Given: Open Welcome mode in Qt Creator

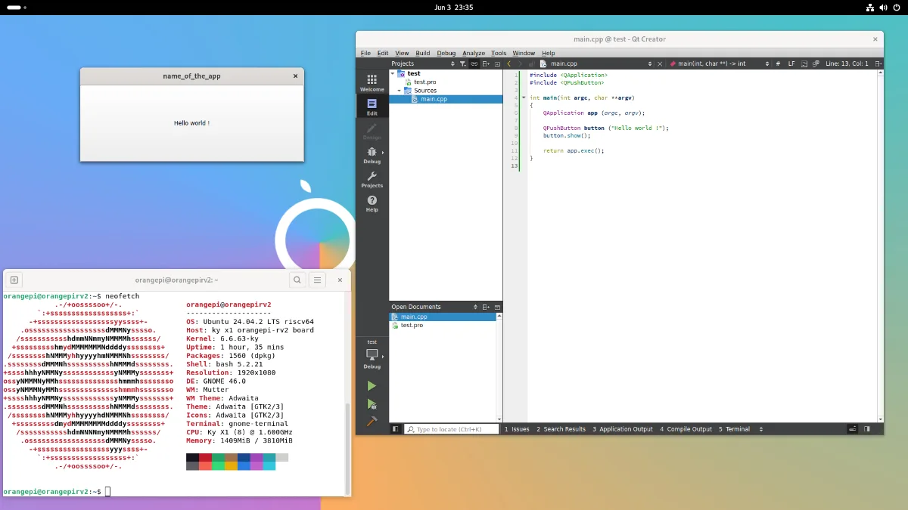Looking at the screenshot, I should tap(372, 82).
